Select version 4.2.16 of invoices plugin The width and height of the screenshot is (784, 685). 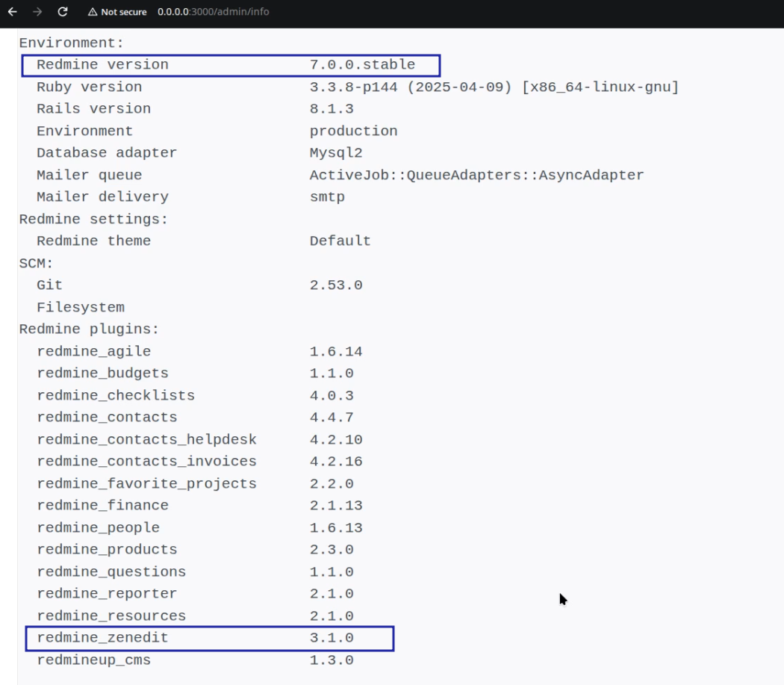point(336,462)
